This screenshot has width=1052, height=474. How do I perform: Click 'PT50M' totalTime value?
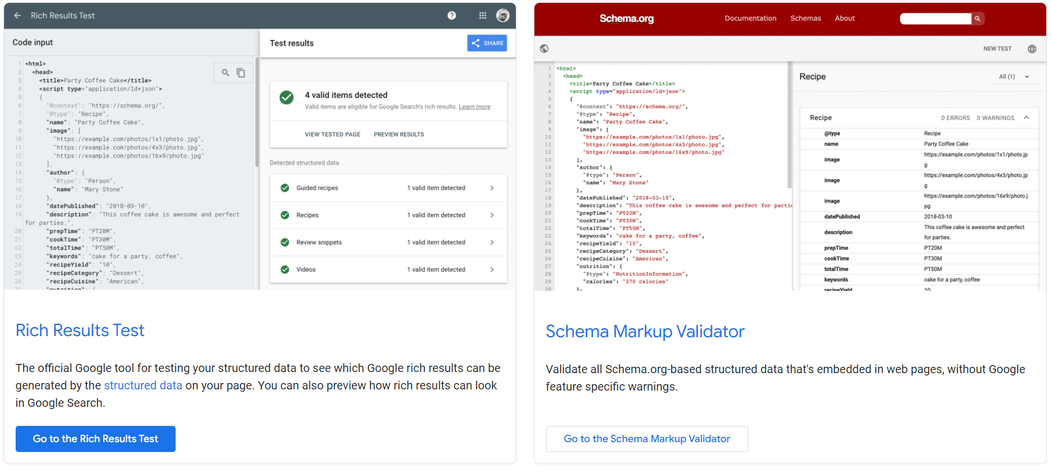pos(933,269)
